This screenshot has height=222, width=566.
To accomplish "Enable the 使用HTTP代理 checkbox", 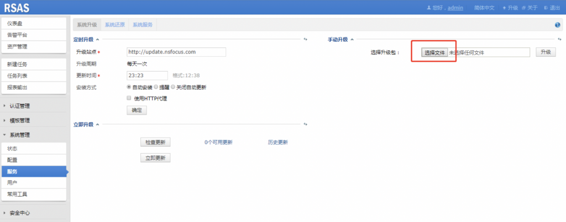I will coord(129,99).
